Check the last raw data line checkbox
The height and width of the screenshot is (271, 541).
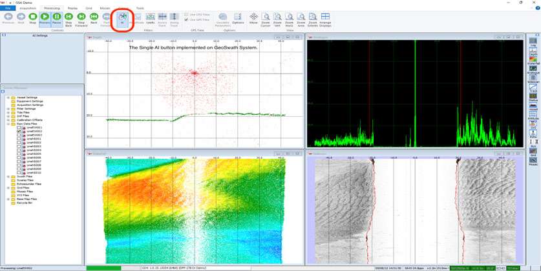(19, 172)
